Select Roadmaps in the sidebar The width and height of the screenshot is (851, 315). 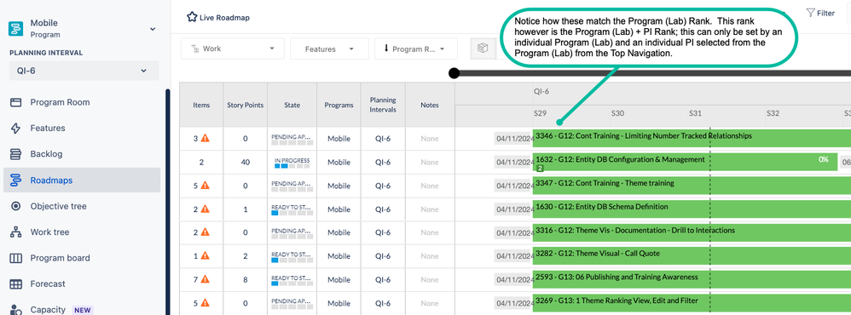coord(82,180)
